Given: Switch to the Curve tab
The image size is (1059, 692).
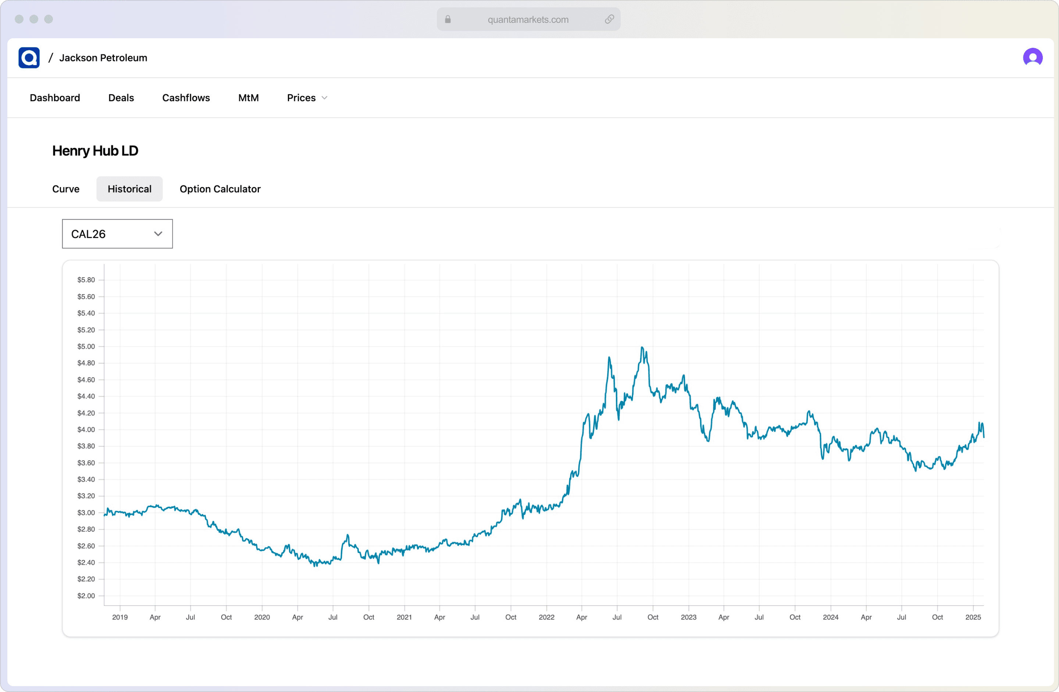Looking at the screenshot, I should tap(66, 189).
